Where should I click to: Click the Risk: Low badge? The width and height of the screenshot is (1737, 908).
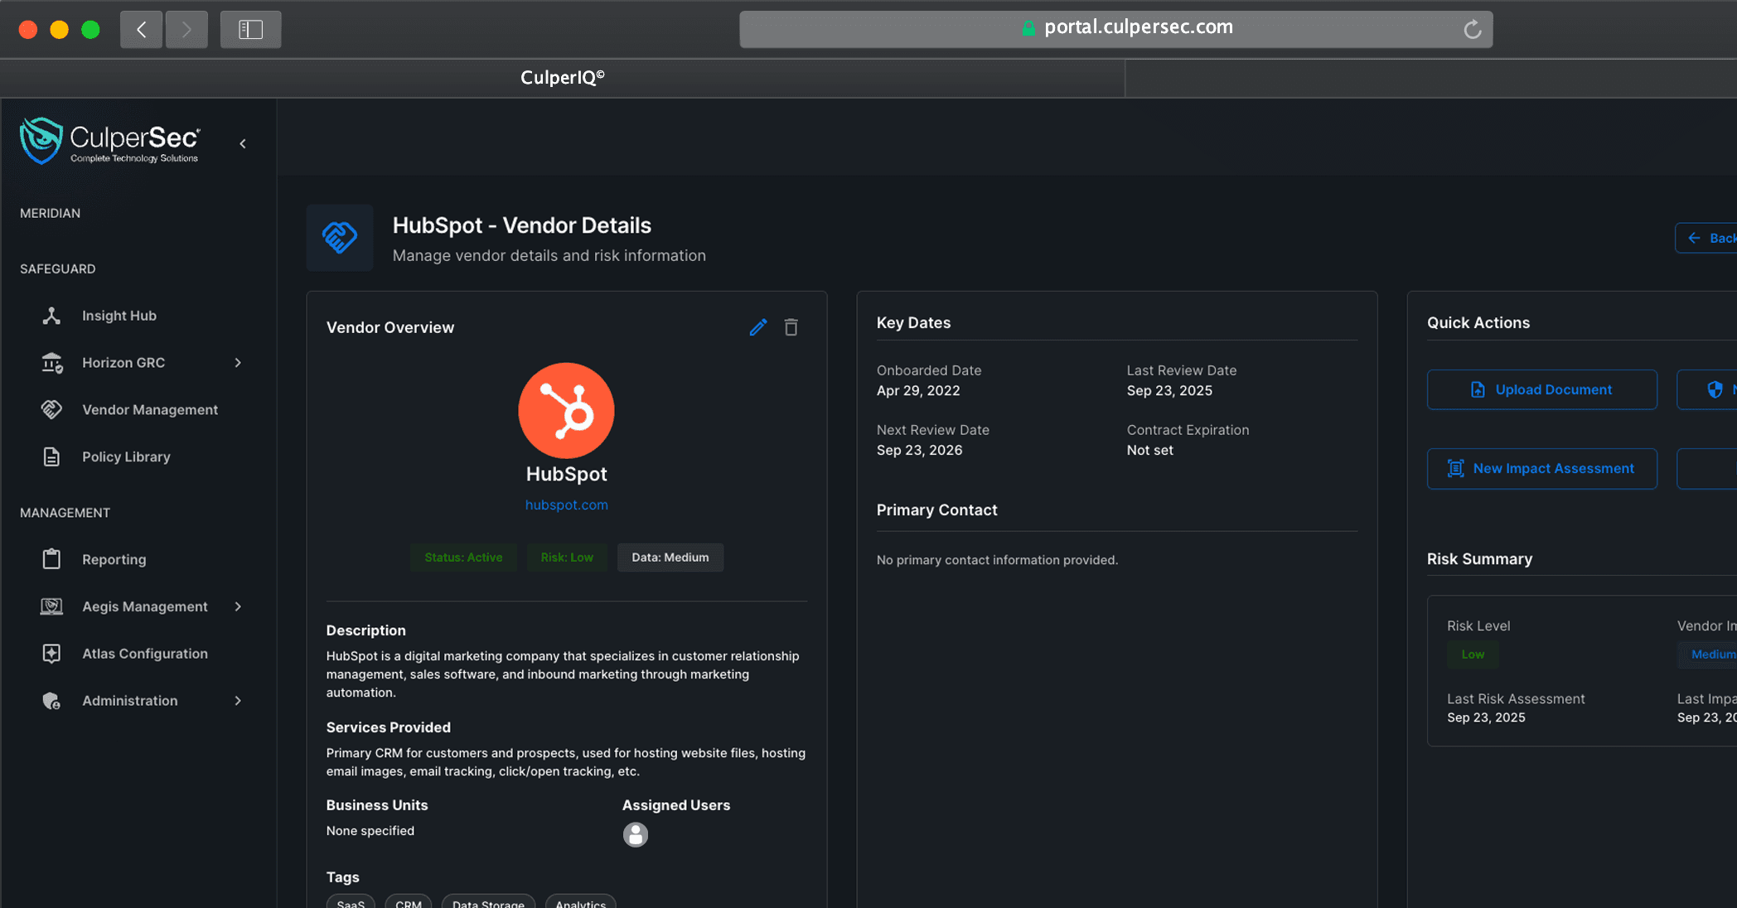567,558
